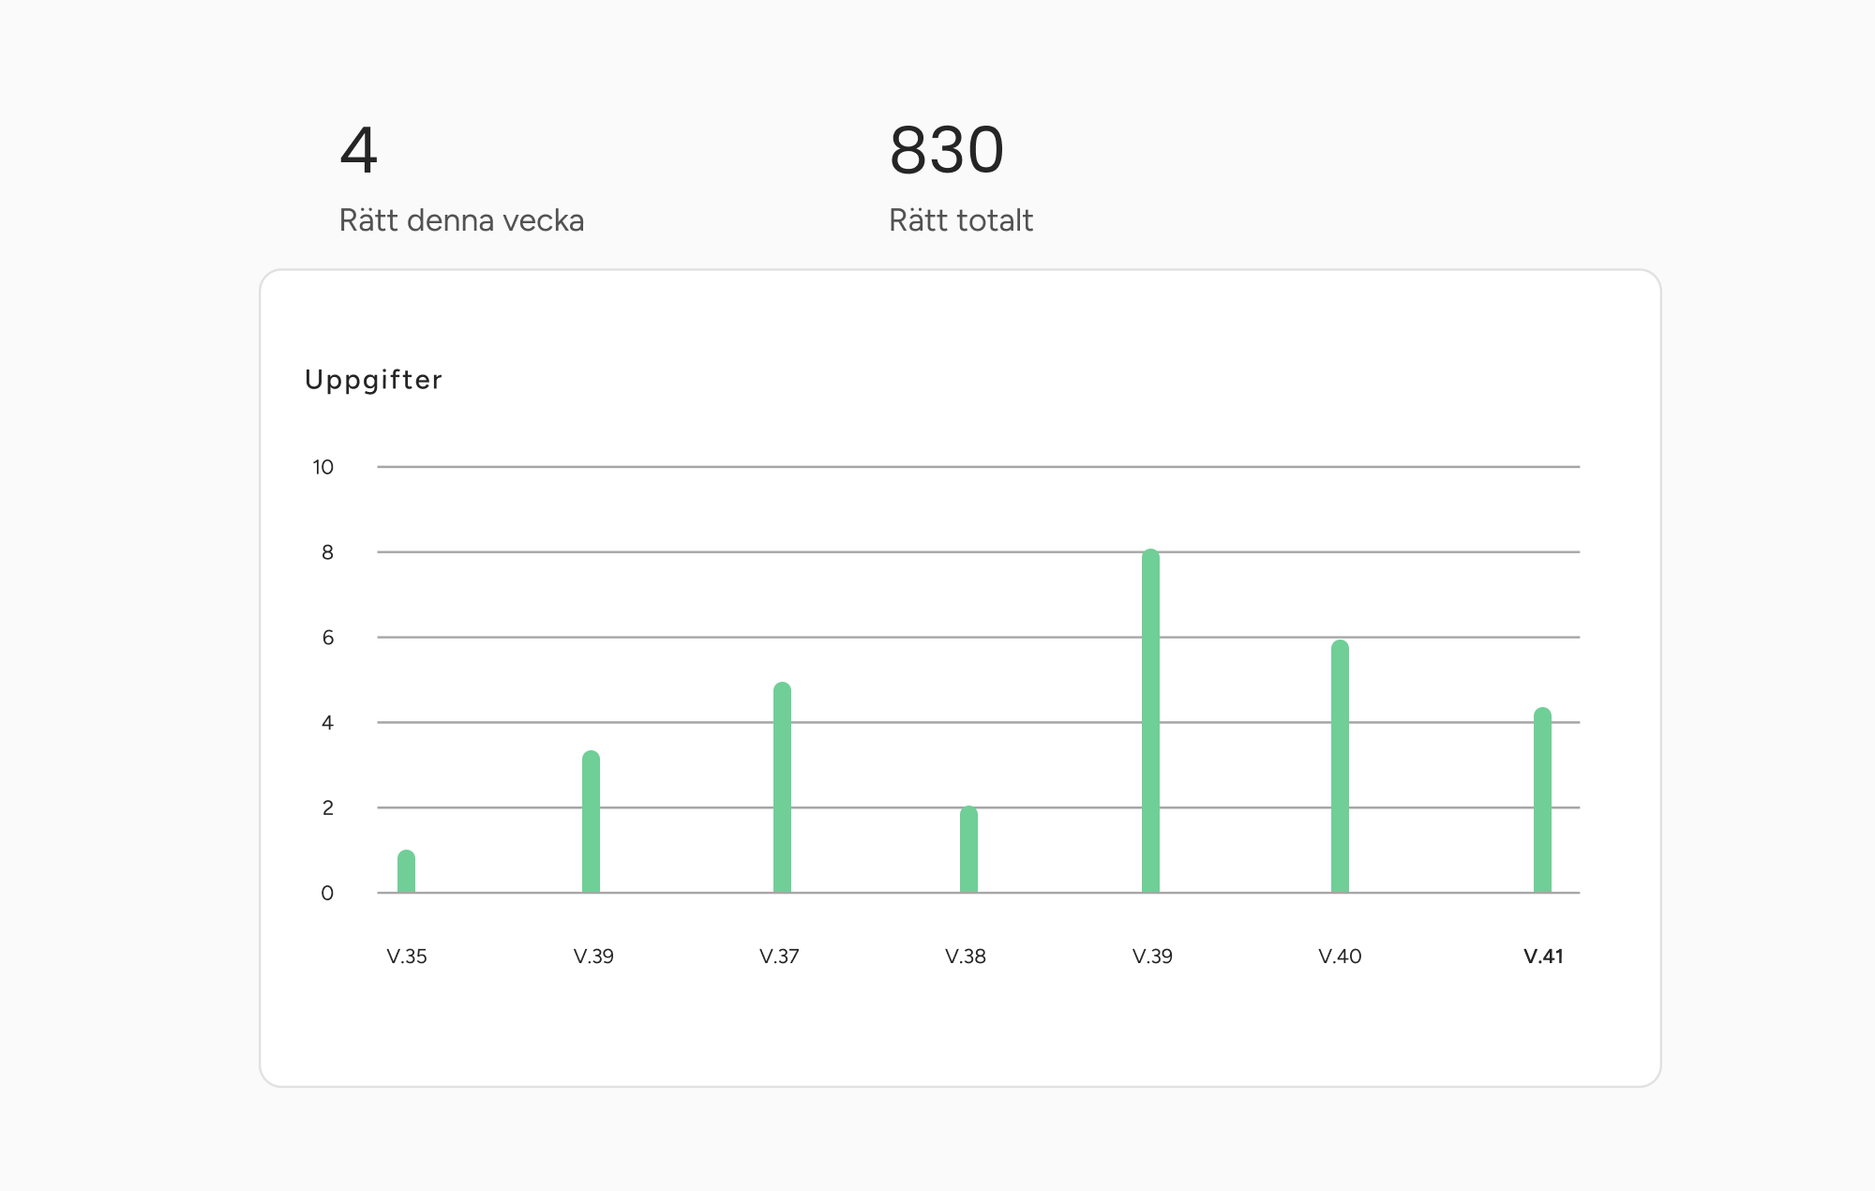This screenshot has height=1191, width=1875.
Task: Click the "Rätt denna vecka" label
Action: [461, 220]
